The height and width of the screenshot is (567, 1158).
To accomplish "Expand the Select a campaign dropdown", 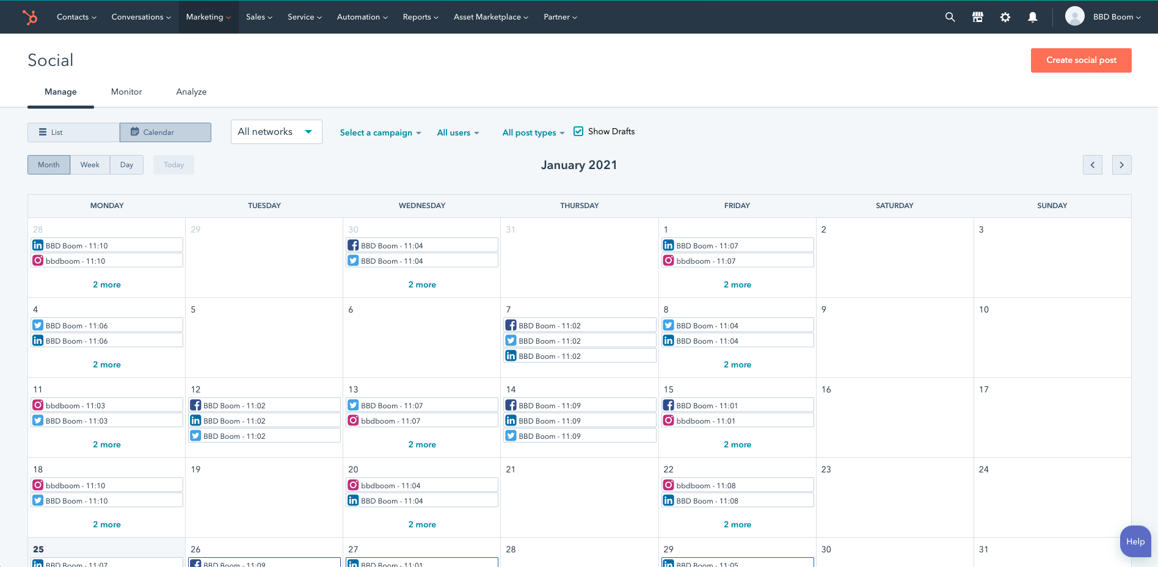I will [x=380, y=132].
